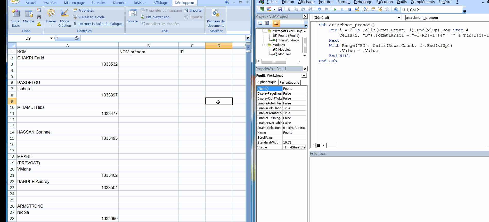Toggle Folders view in Project panel
The width and height of the screenshot is (489, 222).
276,23
